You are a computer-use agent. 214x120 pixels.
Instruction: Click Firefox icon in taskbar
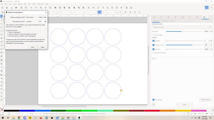point(41,118)
